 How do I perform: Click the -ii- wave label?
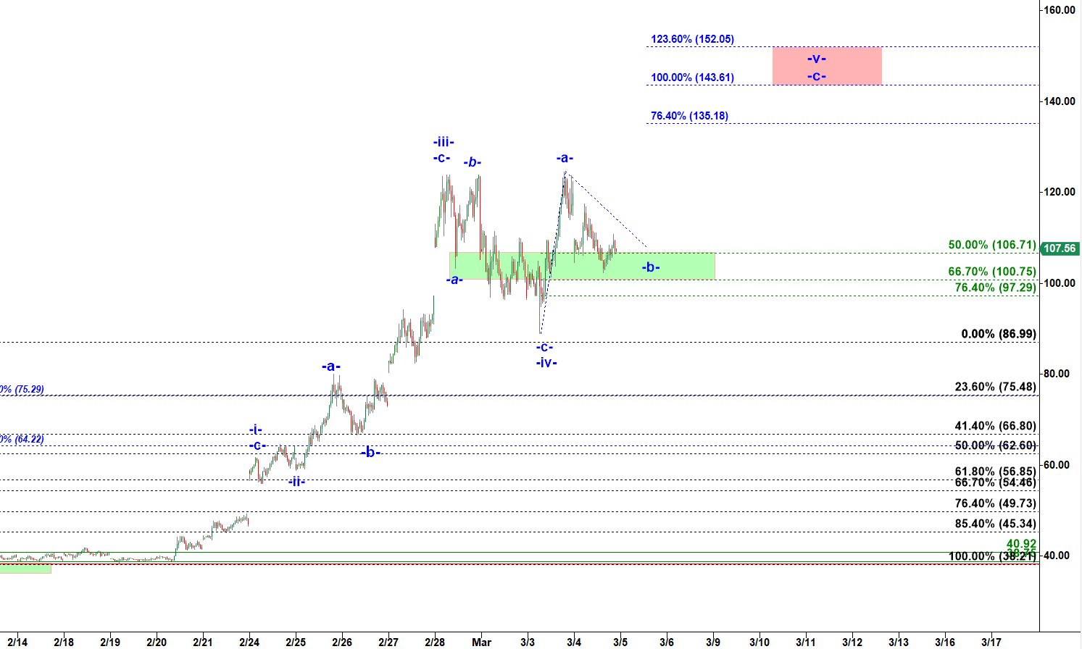coord(296,482)
